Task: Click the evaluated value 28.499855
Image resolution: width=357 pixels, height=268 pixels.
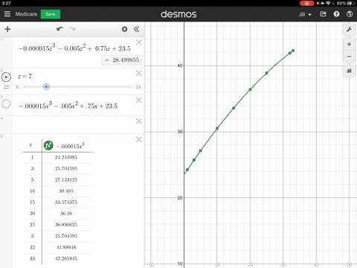Action: pos(122,60)
